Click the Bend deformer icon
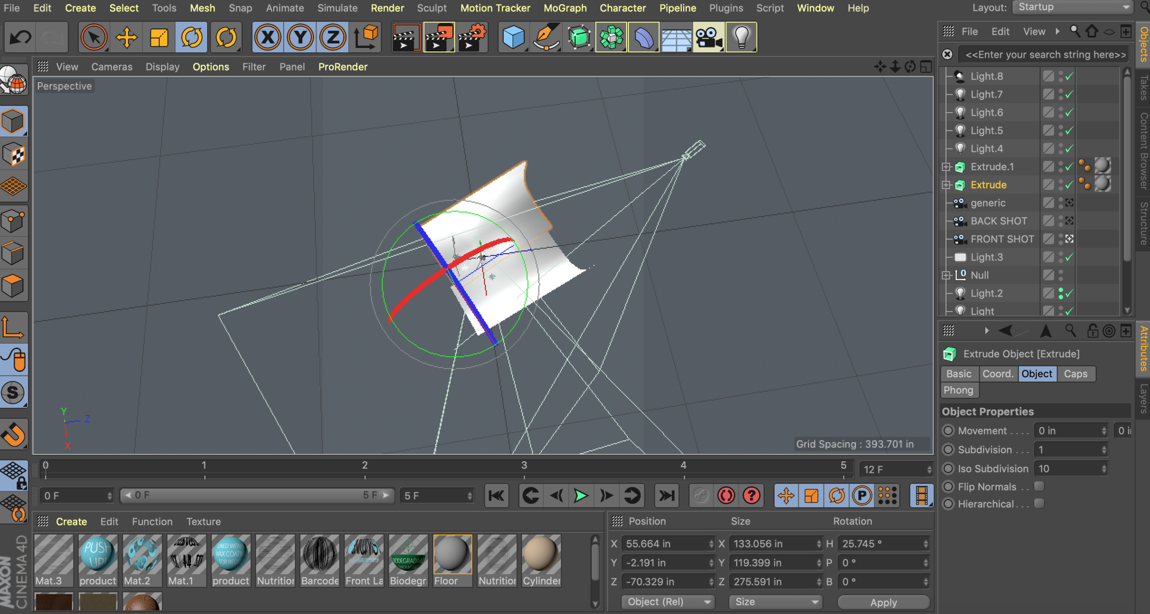Image resolution: width=1150 pixels, height=614 pixels. pos(644,37)
